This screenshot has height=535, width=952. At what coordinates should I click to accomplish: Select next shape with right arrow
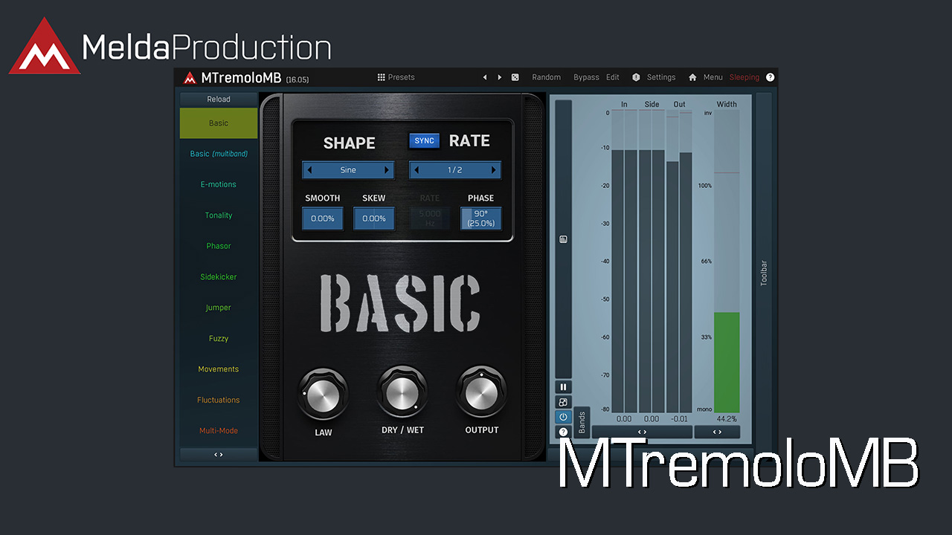click(x=387, y=170)
